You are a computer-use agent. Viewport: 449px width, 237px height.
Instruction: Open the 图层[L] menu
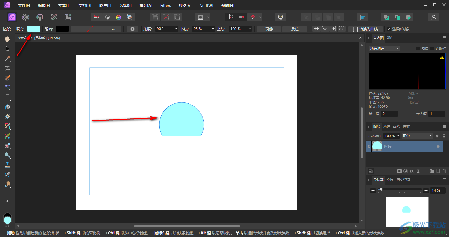click(105, 6)
